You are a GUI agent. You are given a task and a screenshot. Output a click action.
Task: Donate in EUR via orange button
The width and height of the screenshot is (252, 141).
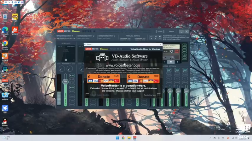104,79
